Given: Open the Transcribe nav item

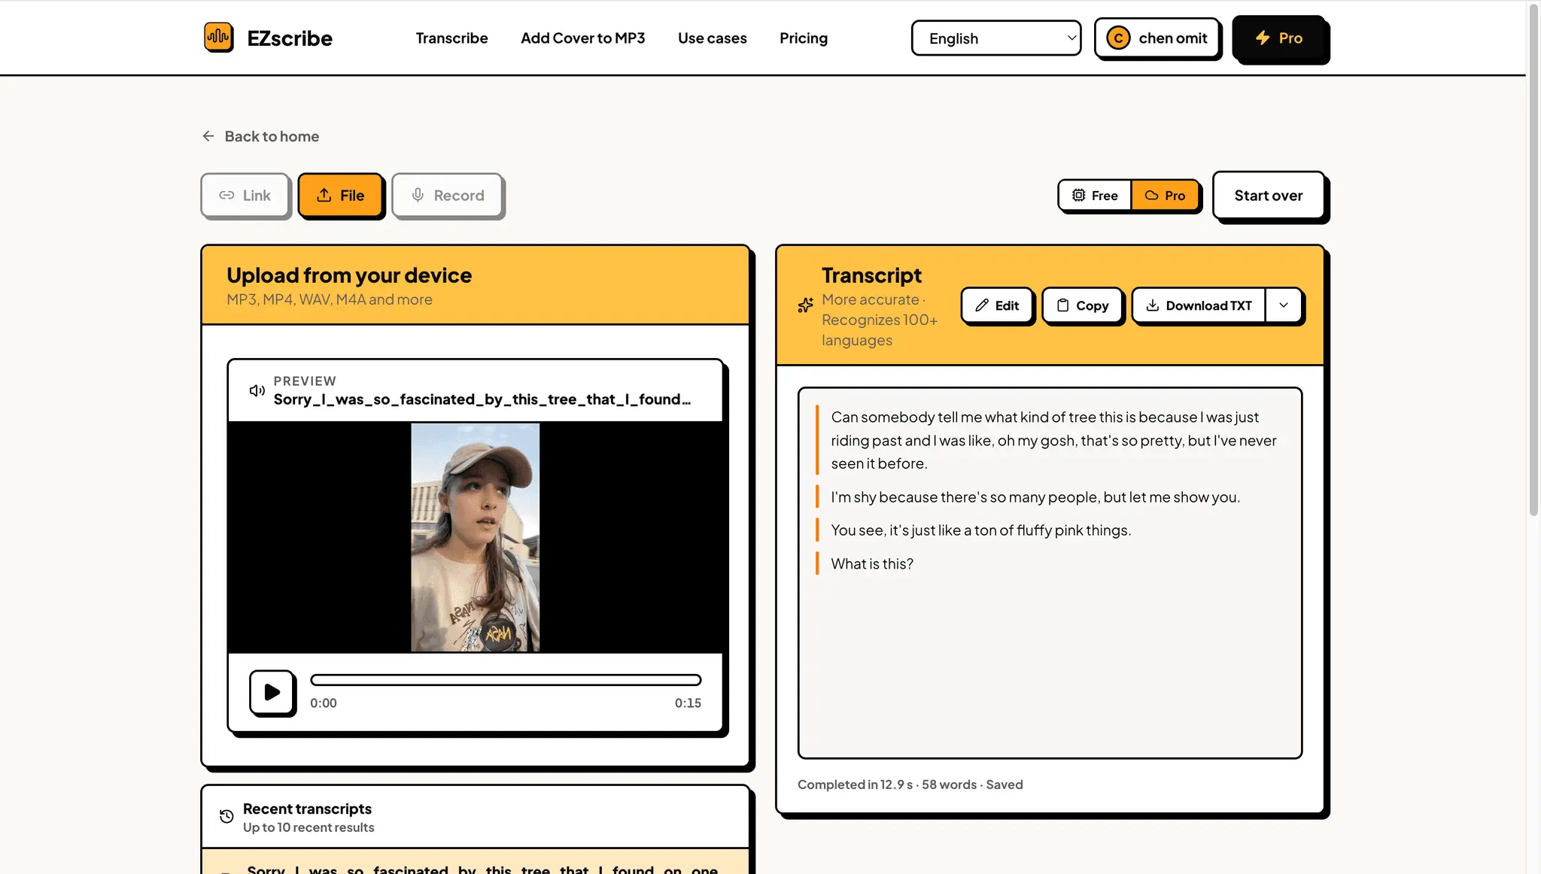Looking at the screenshot, I should pos(451,38).
